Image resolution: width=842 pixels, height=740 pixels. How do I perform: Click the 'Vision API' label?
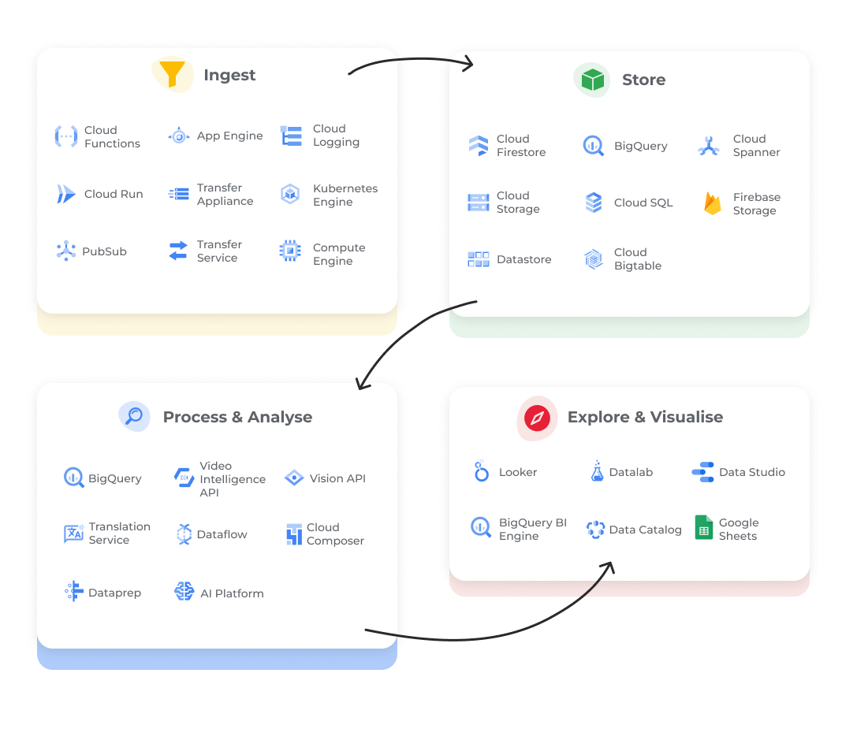pyautogui.click(x=337, y=478)
